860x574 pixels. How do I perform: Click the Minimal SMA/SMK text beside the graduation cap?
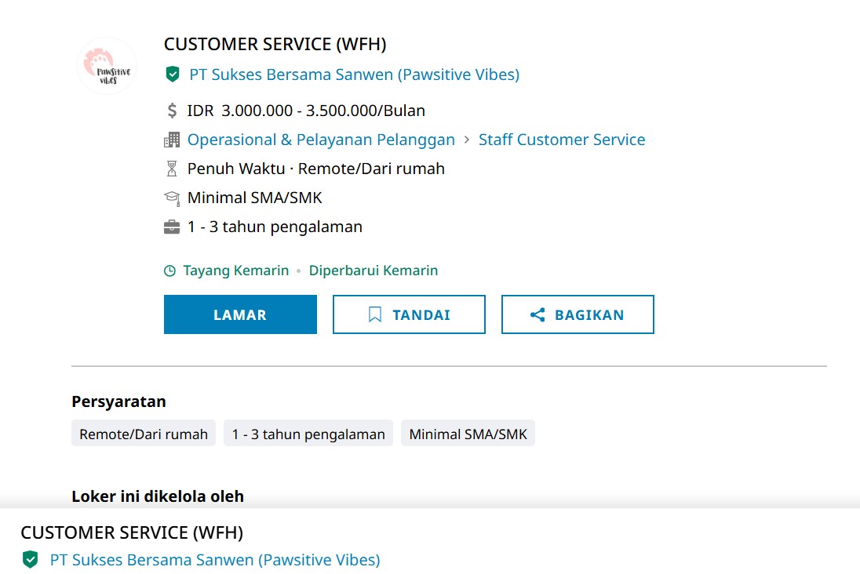click(254, 198)
